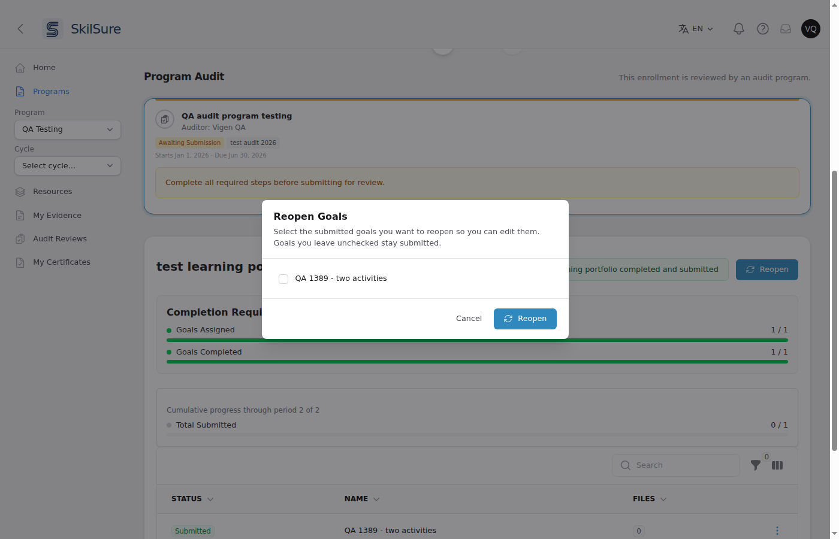Click the My Evidence document icon
Image resolution: width=839 pixels, height=539 pixels.
pyautogui.click(x=20, y=216)
